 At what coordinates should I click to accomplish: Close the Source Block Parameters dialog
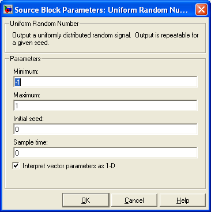(201, 9)
